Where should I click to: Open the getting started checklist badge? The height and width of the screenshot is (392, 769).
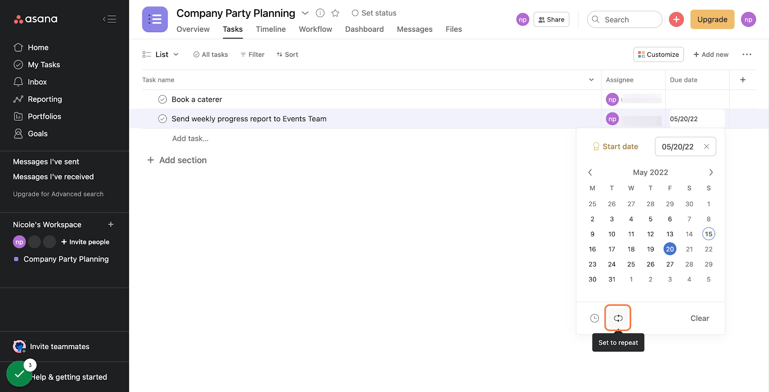click(x=19, y=374)
